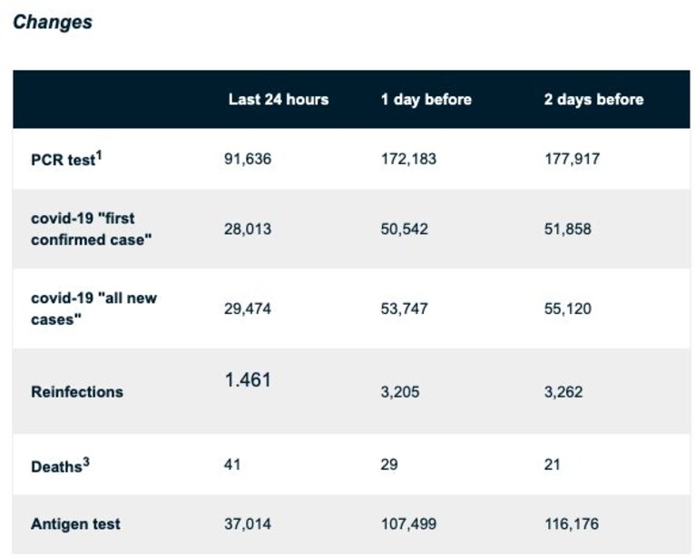Select the Last 24 hours column header

279,100
